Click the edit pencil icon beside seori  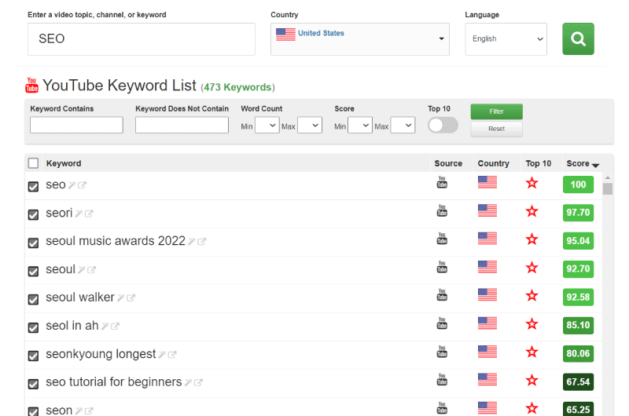coord(79,213)
